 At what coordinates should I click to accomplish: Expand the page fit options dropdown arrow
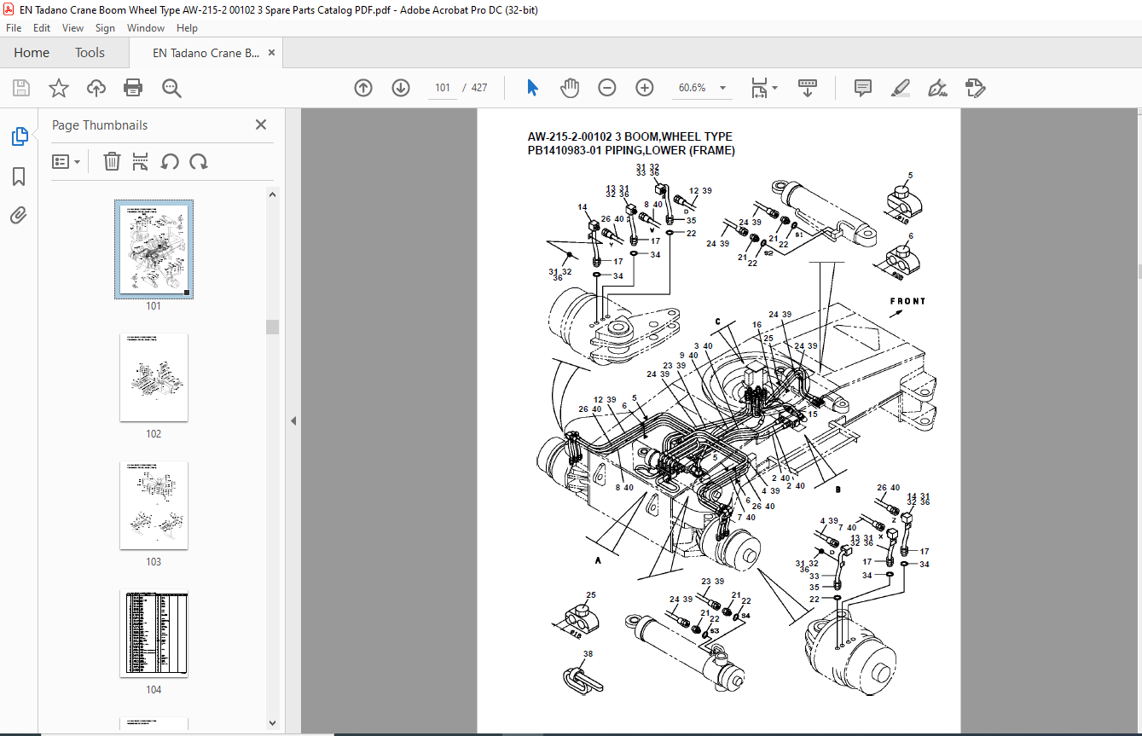(774, 88)
